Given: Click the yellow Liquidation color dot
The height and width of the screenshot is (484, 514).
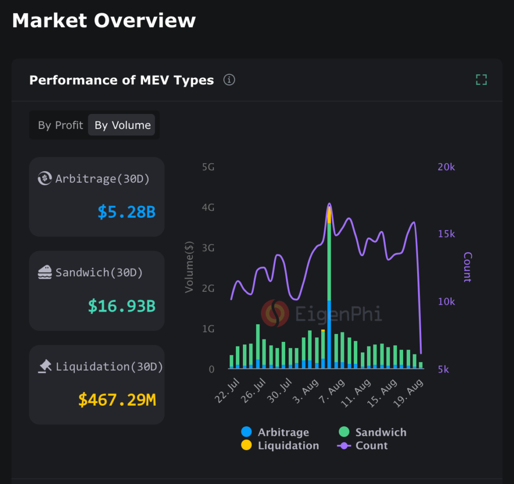Looking at the screenshot, I should 245,445.
